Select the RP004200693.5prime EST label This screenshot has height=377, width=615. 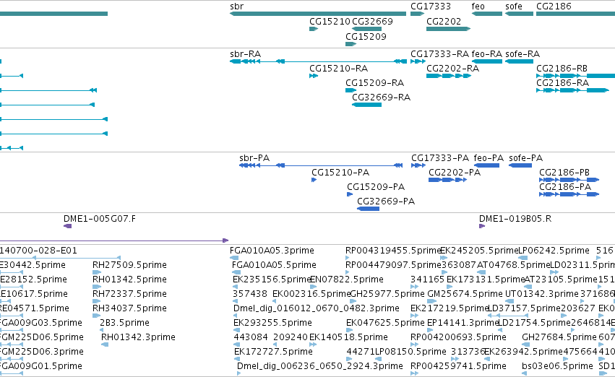[x=458, y=338]
